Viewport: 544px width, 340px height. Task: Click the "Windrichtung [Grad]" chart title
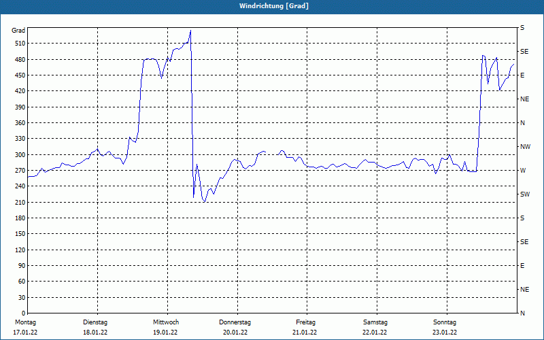(273, 6)
